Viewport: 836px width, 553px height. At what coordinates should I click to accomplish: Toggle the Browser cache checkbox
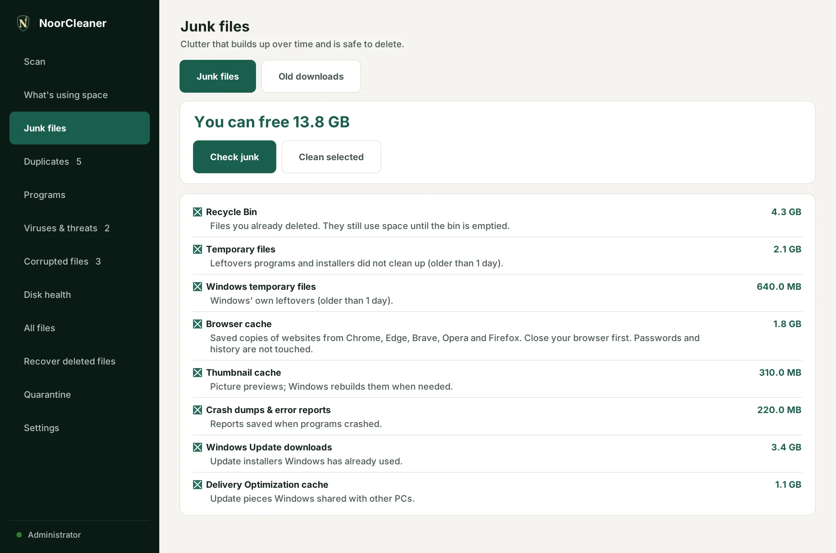click(x=198, y=324)
